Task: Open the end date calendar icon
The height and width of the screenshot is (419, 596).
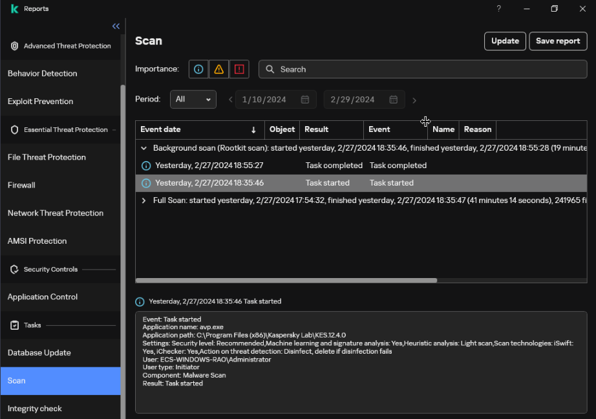Action: tap(394, 100)
